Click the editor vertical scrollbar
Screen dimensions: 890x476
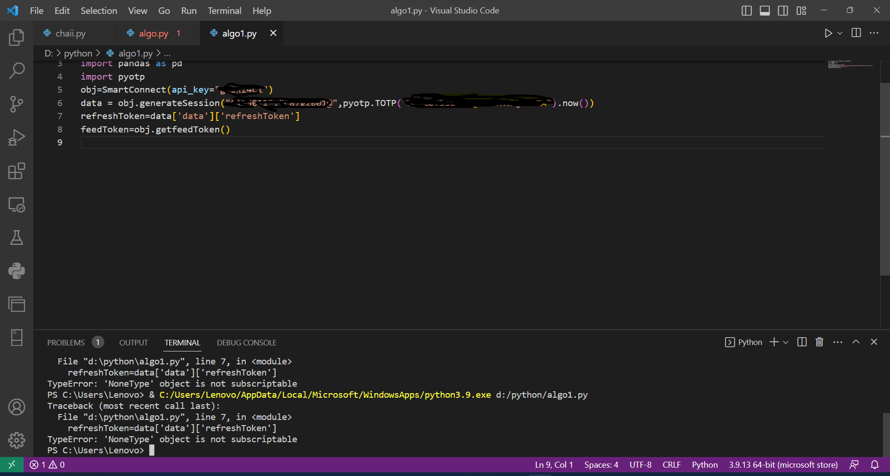pos(885,179)
